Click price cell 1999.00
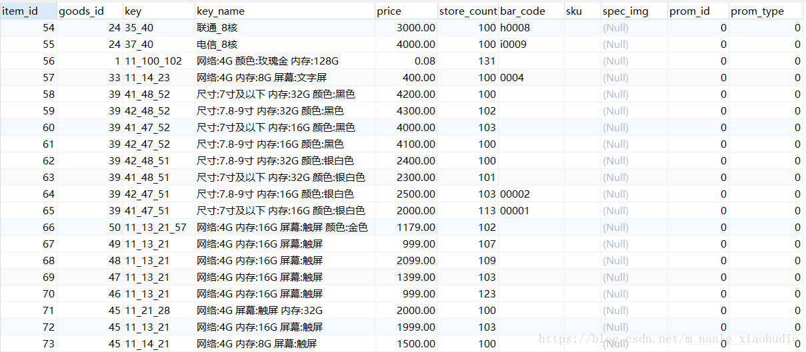 tap(406, 327)
